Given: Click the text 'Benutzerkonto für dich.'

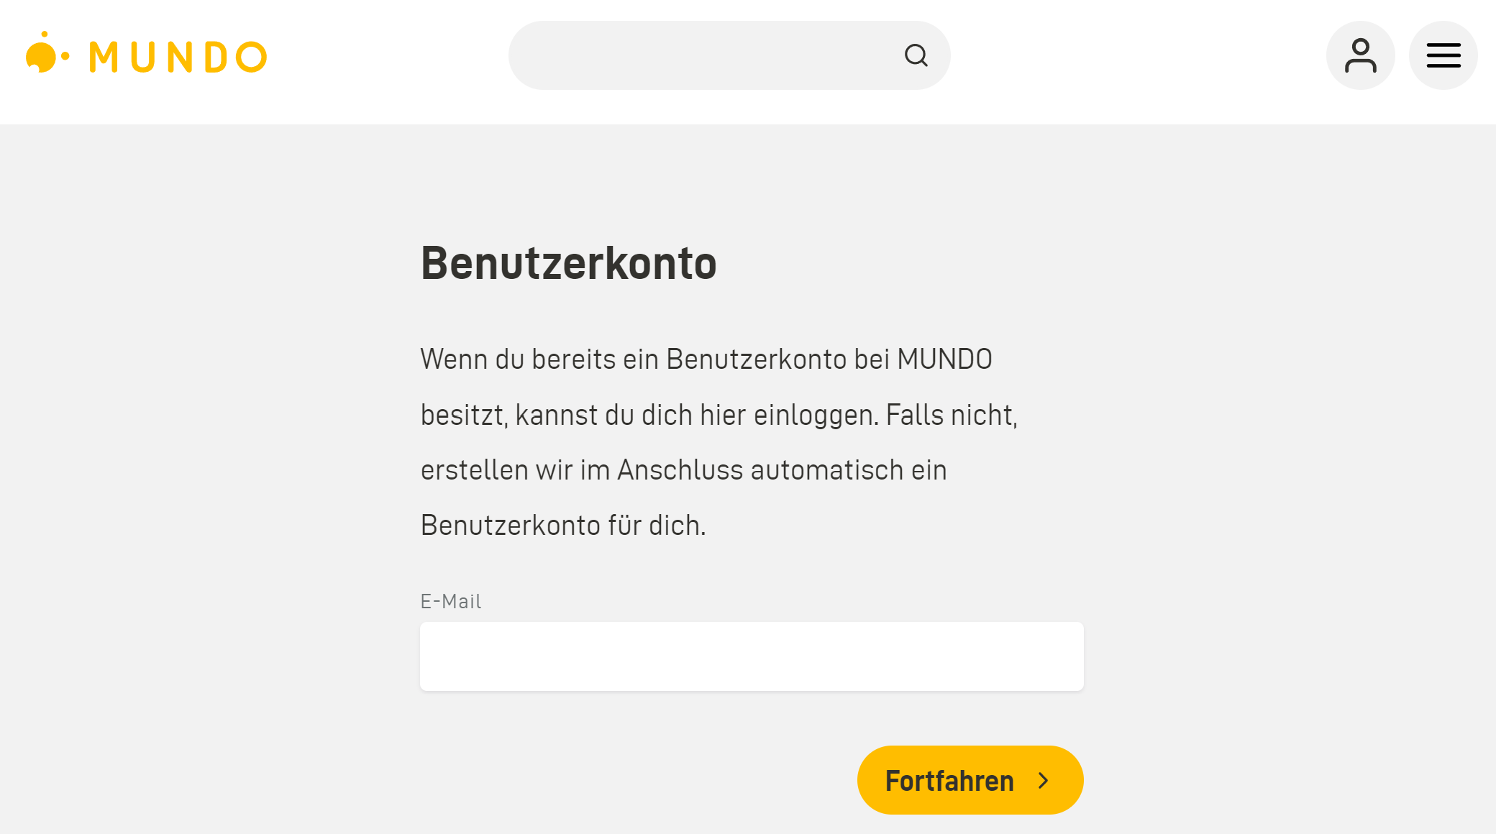Looking at the screenshot, I should [x=563, y=526].
